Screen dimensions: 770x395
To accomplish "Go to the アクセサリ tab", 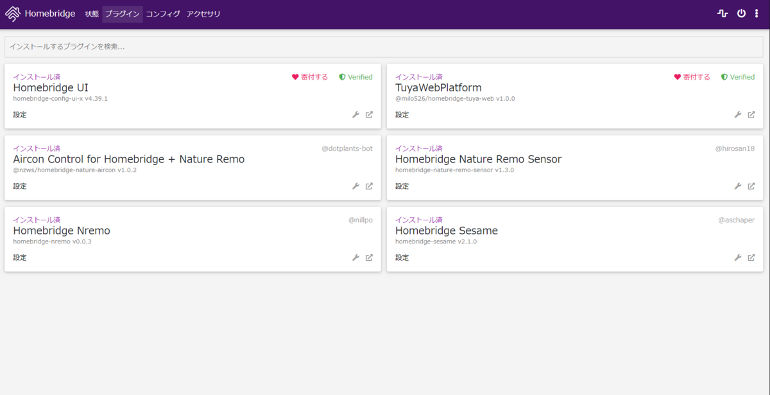I will click(203, 14).
